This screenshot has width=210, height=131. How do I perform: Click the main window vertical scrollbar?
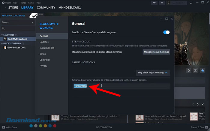(x=209, y=19)
